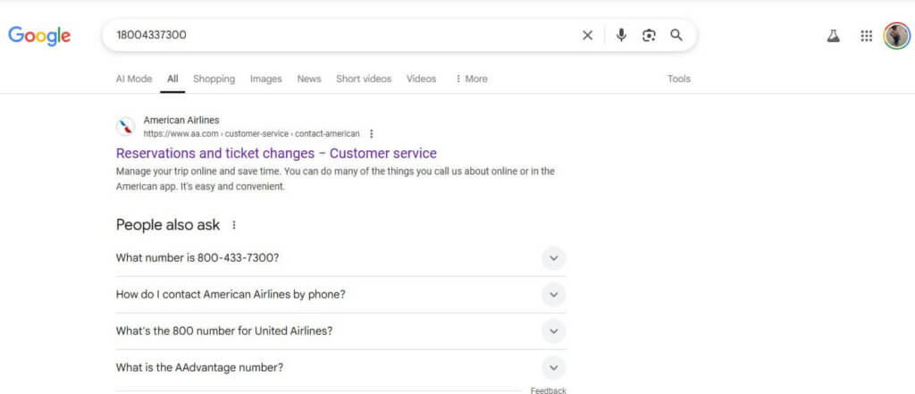Click the 'Manage your trip online' snippet text
The height and width of the screenshot is (394, 915).
(335, 180)
